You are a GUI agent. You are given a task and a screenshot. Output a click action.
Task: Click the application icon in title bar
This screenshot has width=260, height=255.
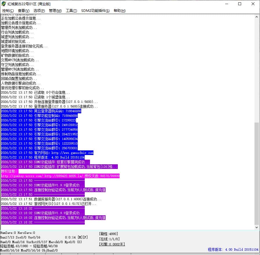[x=4, y=4]
